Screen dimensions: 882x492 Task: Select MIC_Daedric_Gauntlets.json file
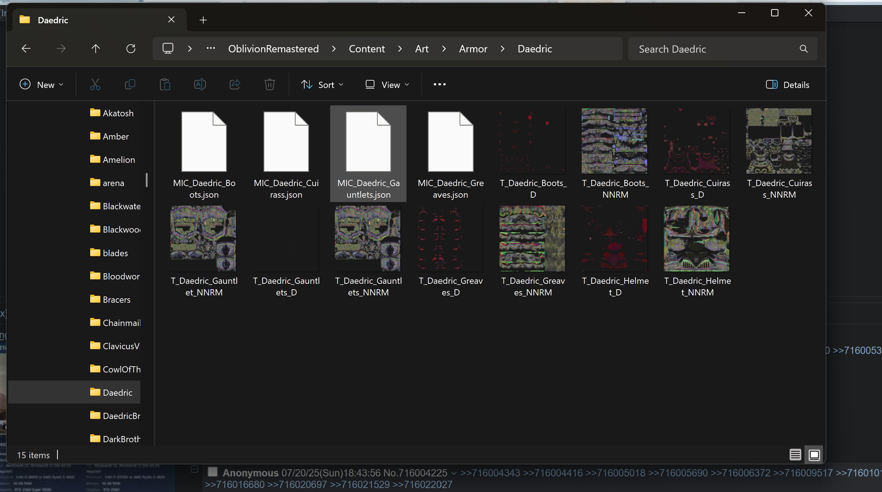click(368, 153)
